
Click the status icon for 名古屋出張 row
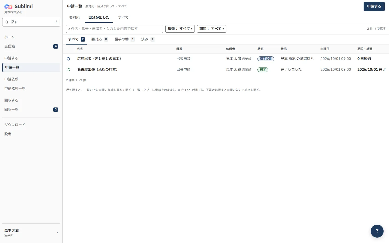click(x=68, y=70)
